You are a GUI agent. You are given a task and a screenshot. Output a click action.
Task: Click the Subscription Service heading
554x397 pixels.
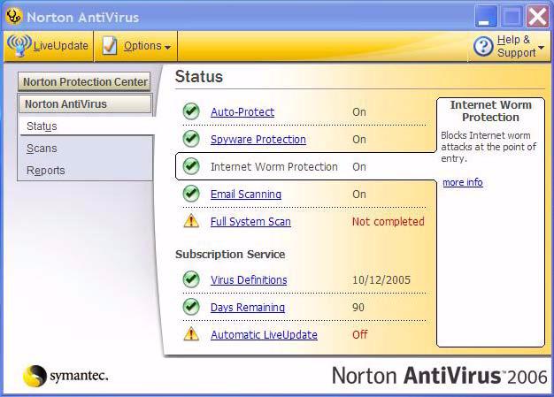coord(230,255)
